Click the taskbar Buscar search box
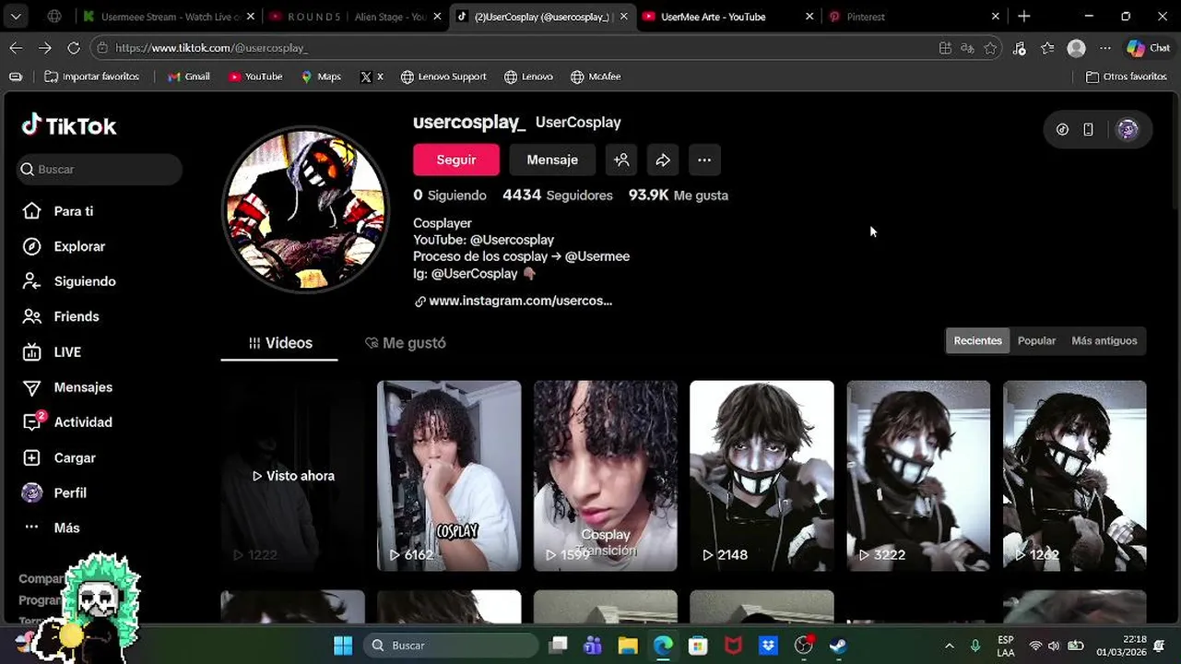Screen dimensions: 1181x664 [451, 646]
